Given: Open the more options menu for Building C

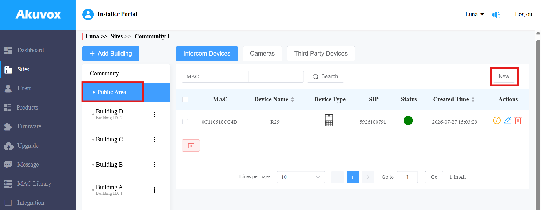Looking at the screenshot, I should pyautogui.click(x=155, y=139).
